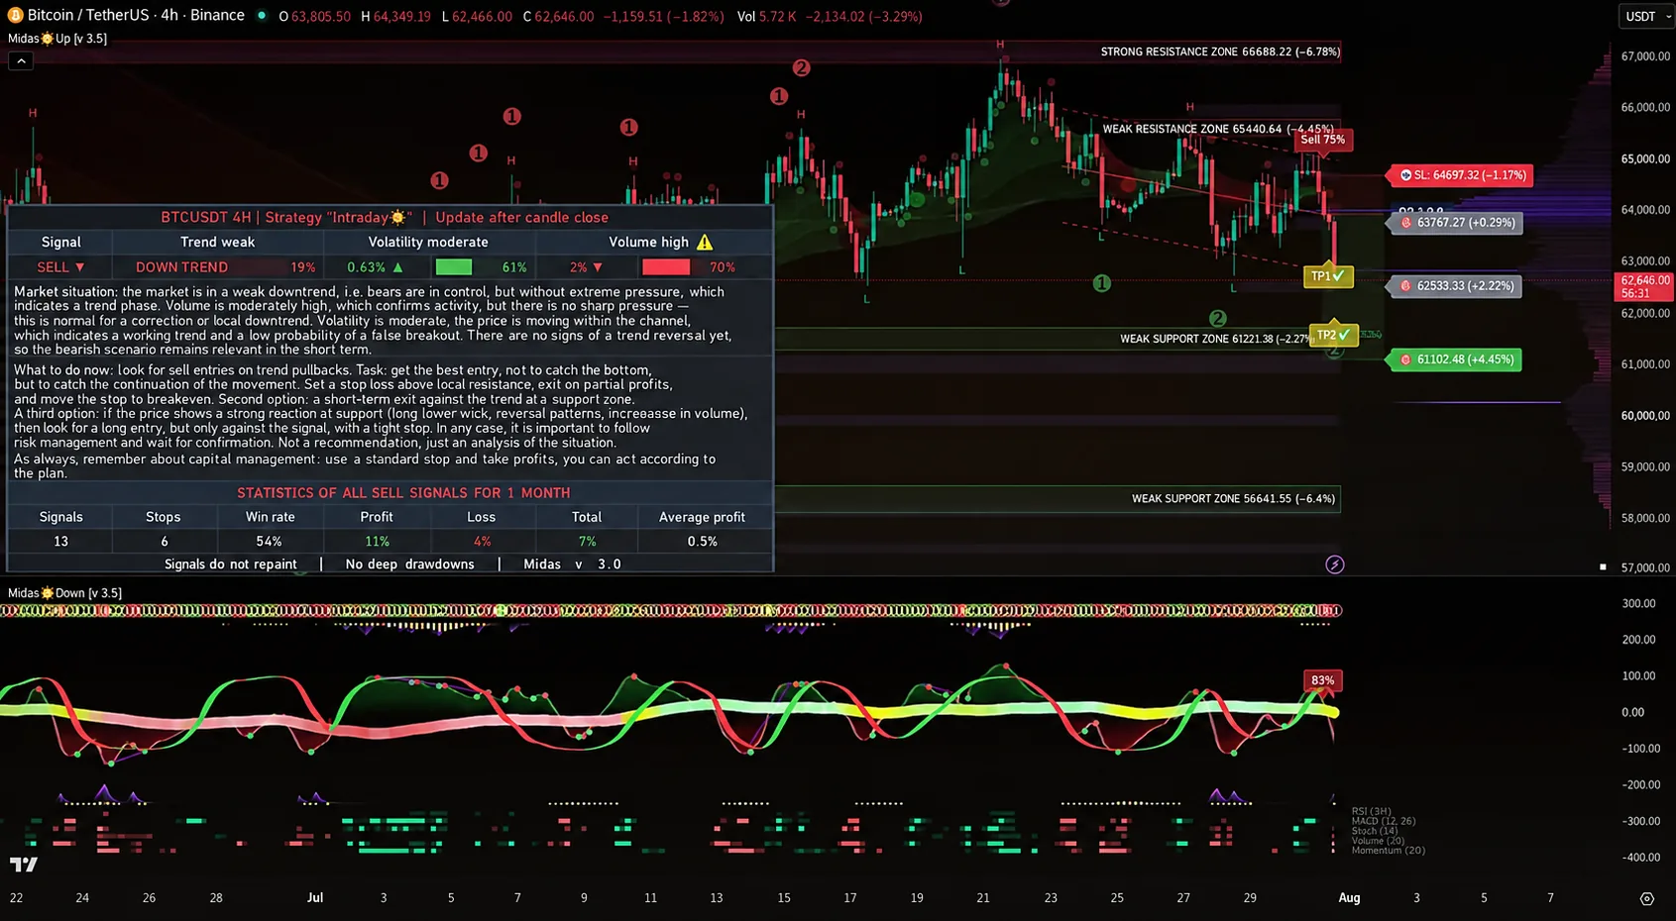Click the STATISTICS OF ALL SELL SIGNALS heading

(402, 493)
